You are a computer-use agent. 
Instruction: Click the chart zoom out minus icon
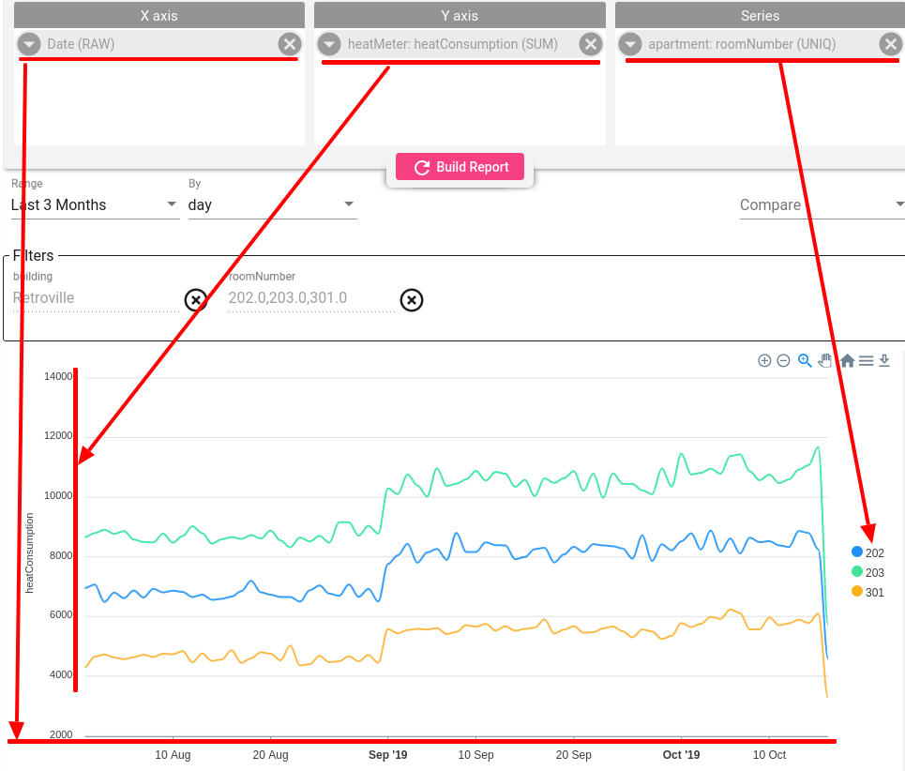tap(783, 361)
